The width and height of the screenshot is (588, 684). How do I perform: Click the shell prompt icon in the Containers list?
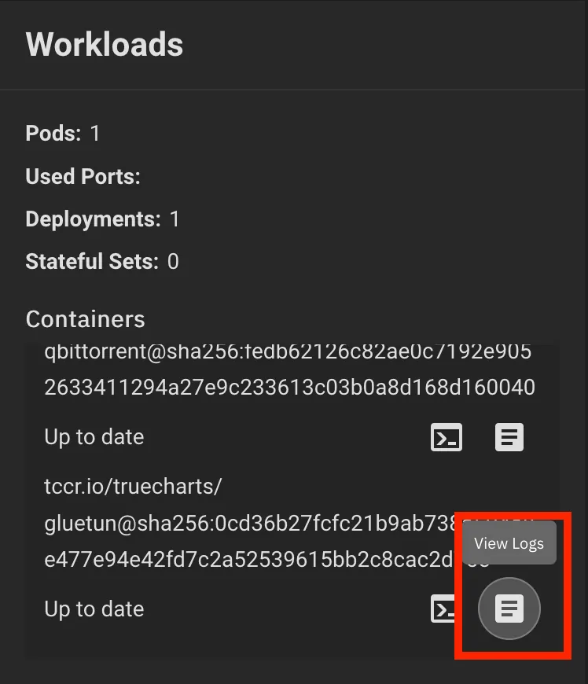(x=447, y=438)
